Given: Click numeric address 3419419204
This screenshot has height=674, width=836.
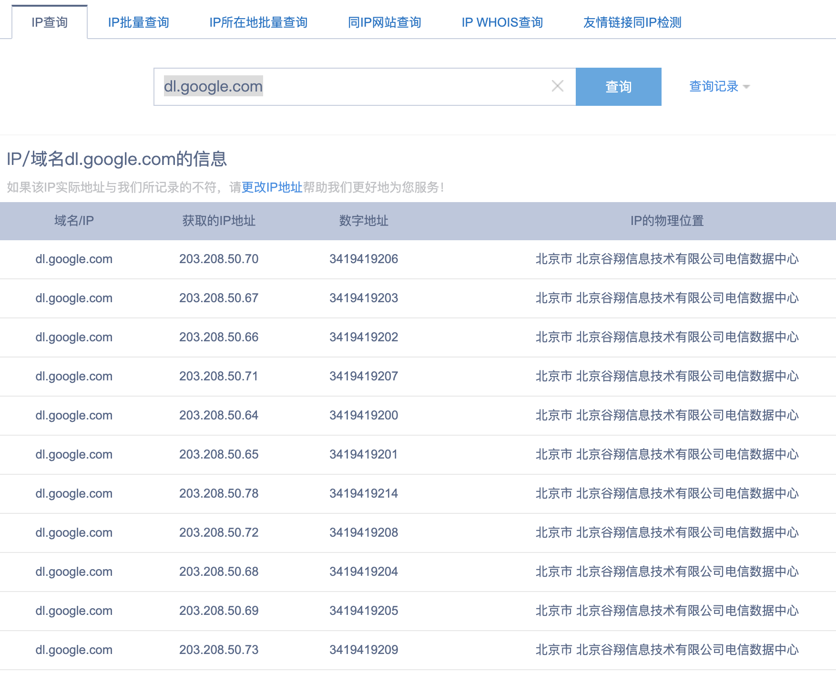Looking at the screenshot, I should (364, 572).
